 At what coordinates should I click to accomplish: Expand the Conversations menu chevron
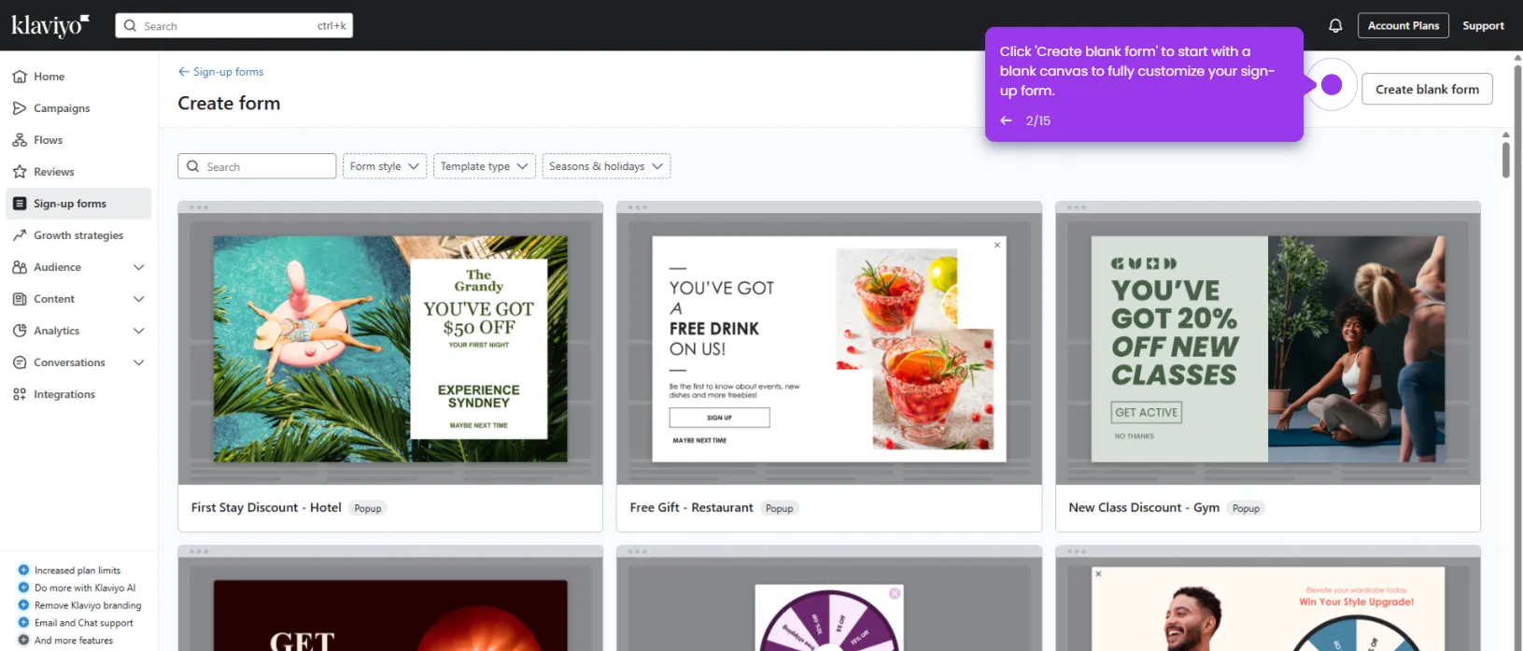pyautogui.click(x=139, y=362)
